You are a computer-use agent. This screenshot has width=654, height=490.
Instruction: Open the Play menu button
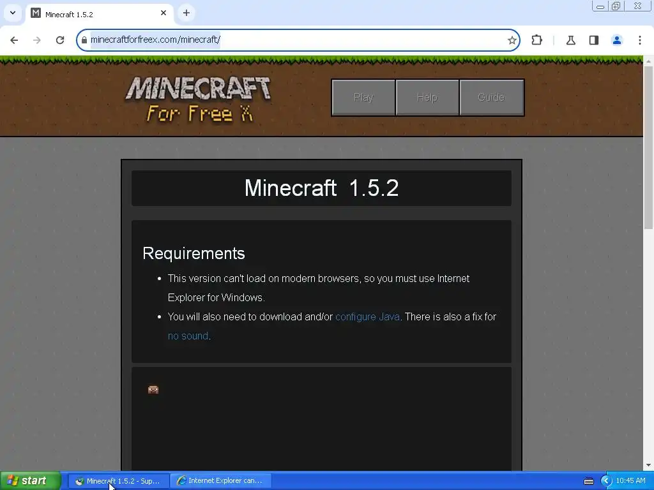[363, 98]
